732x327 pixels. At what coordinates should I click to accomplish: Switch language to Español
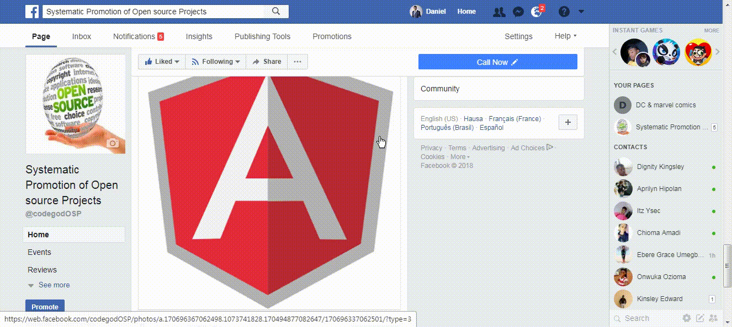tap(491, 128)
